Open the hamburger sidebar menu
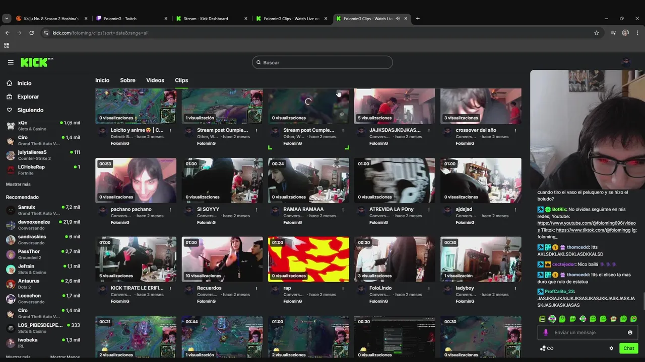The width and height of the screenshot is (645, 362). [x=11, y=62]
